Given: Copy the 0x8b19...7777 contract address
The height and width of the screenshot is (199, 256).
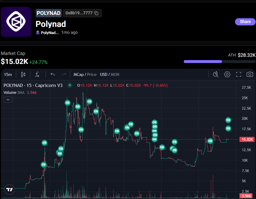Looking at the screenshot, I should pos(96,13).
